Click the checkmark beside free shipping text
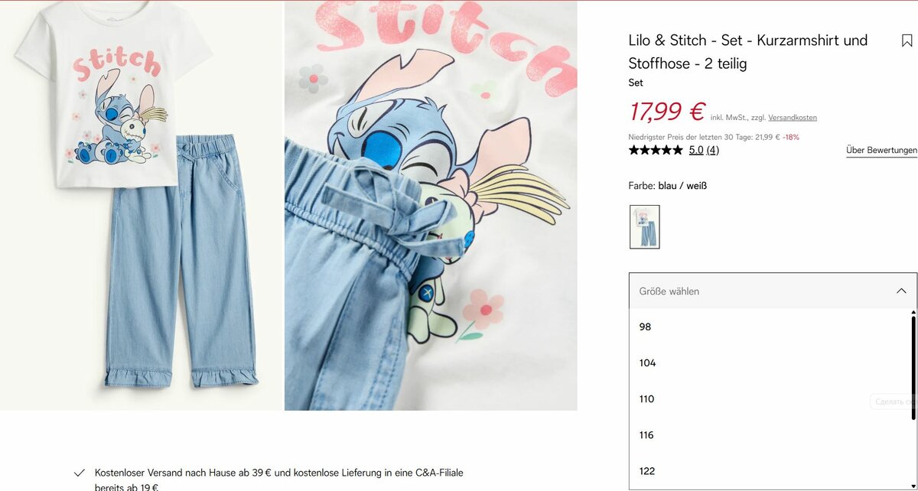 point(79,473)
